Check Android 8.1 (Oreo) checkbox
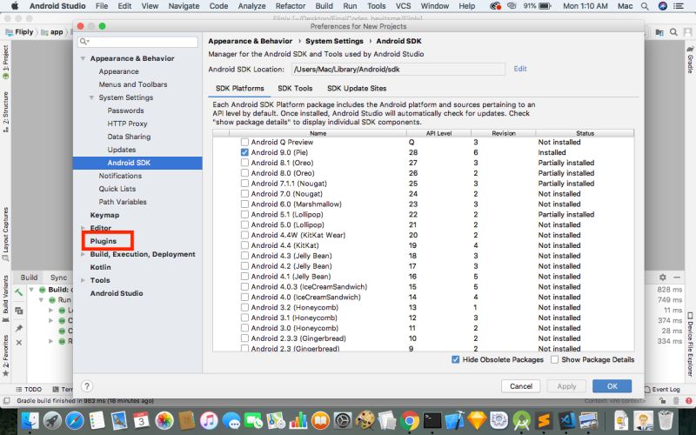Image resolution: width=696 pixels, height=435 pixels. pos(244,163)
